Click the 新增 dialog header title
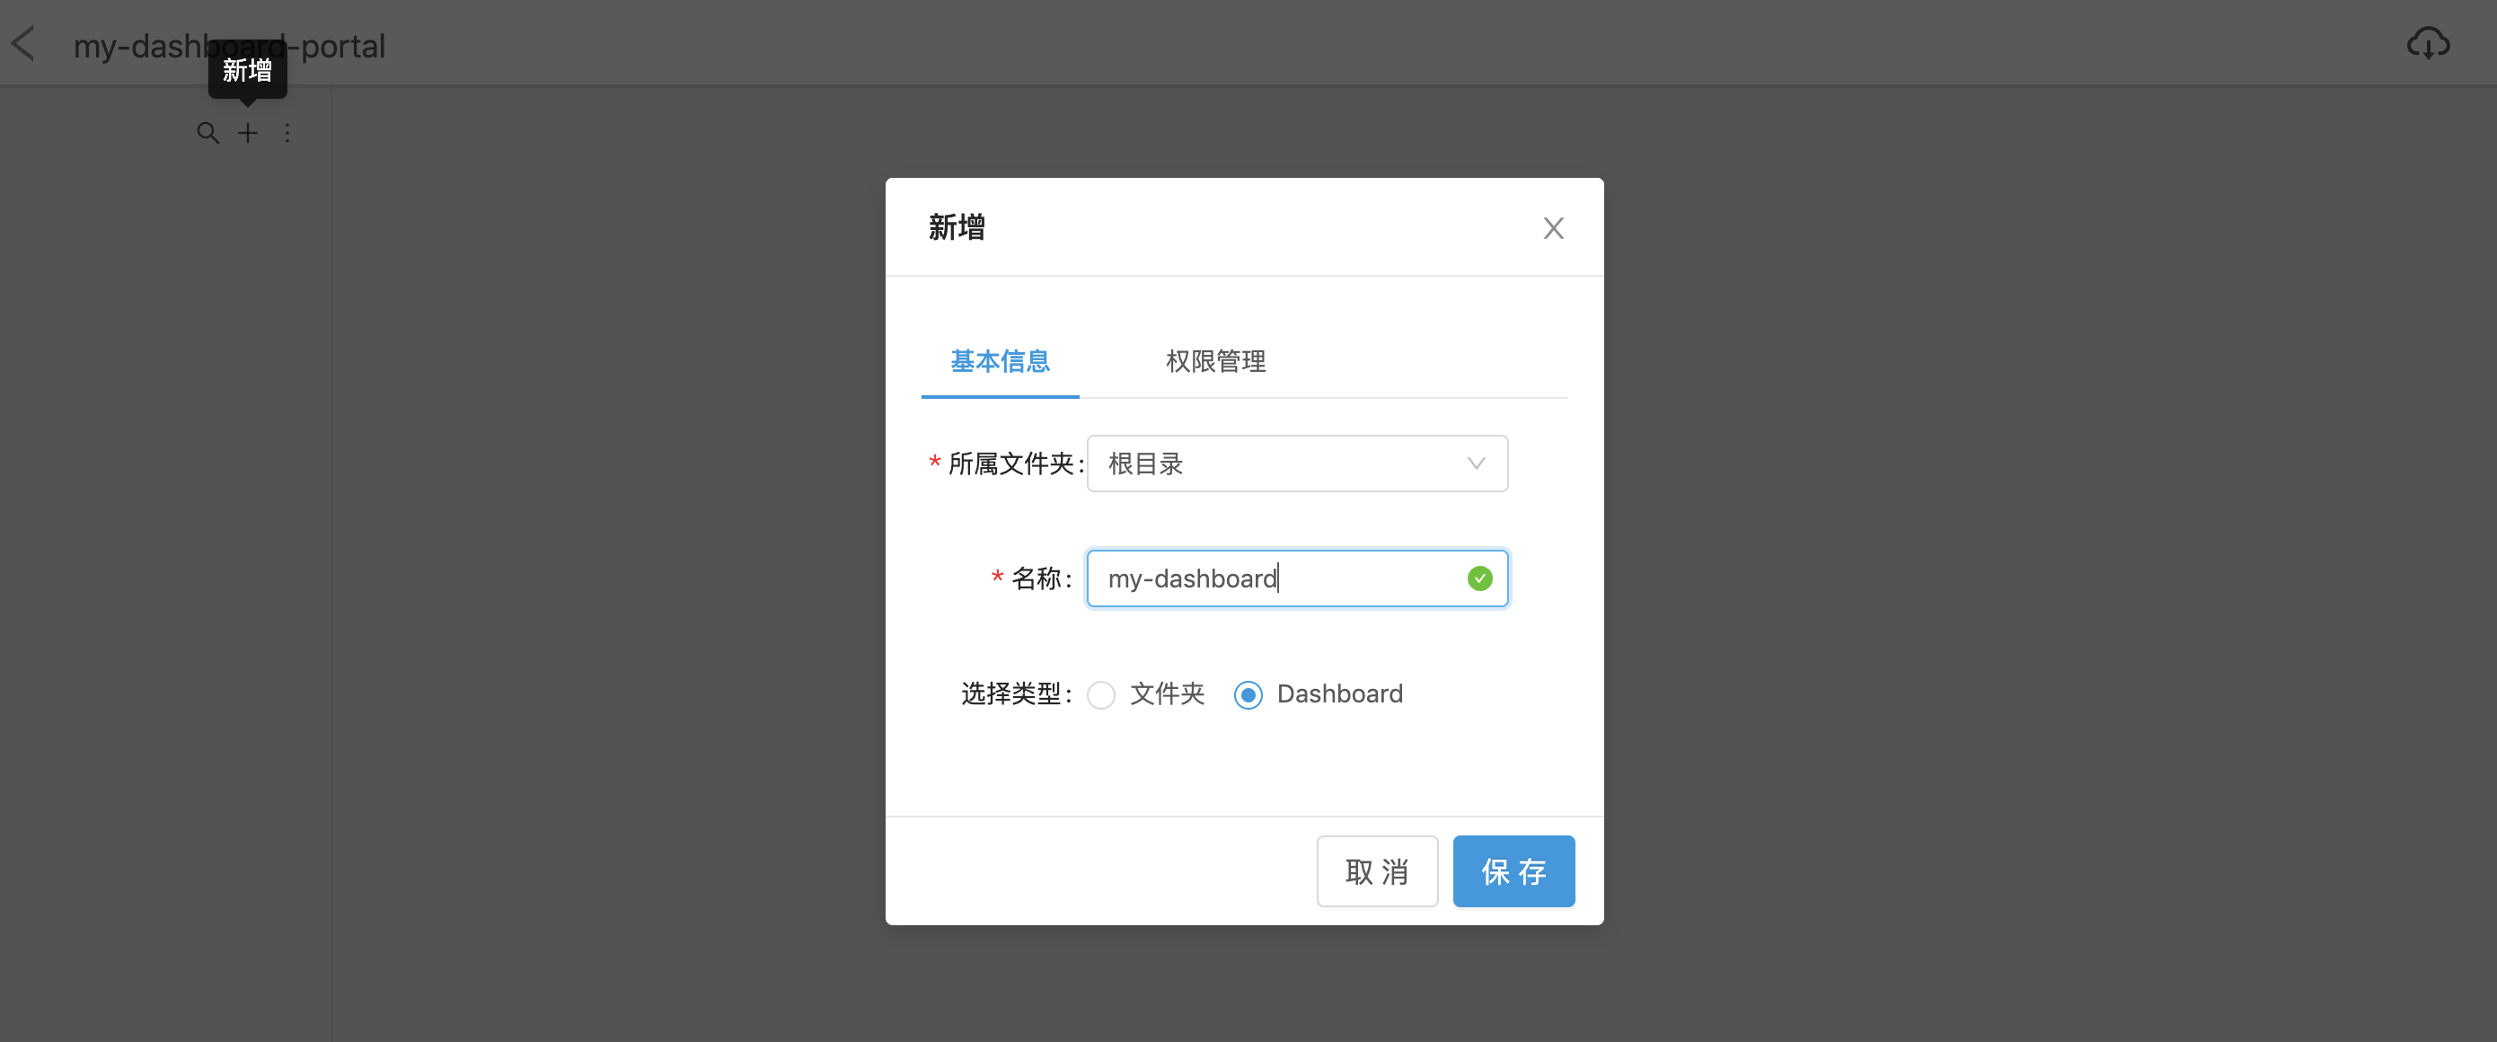Screen dimensions: 2497x1042 click(957, 228)
